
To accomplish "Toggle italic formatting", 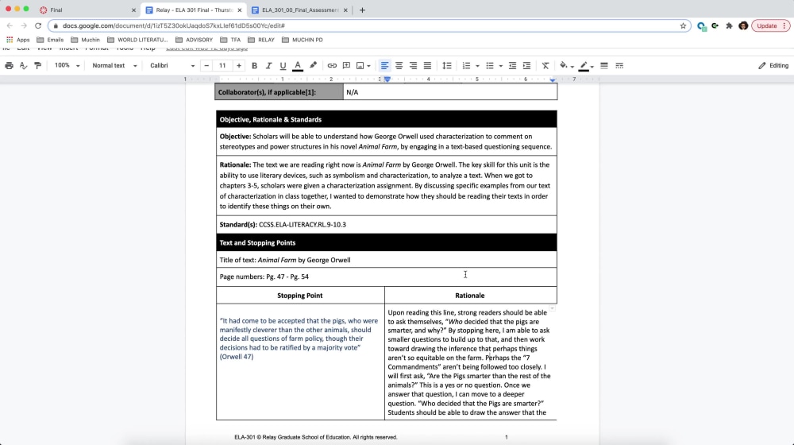I will [268, 65].
